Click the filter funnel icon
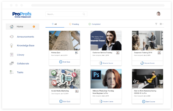 click(156, 24)
